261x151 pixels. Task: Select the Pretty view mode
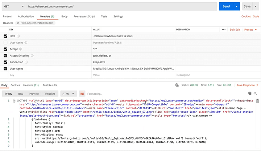click(8, 94)
